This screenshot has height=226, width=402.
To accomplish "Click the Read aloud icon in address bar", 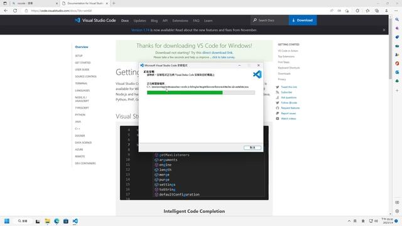I will coord(332,11).
